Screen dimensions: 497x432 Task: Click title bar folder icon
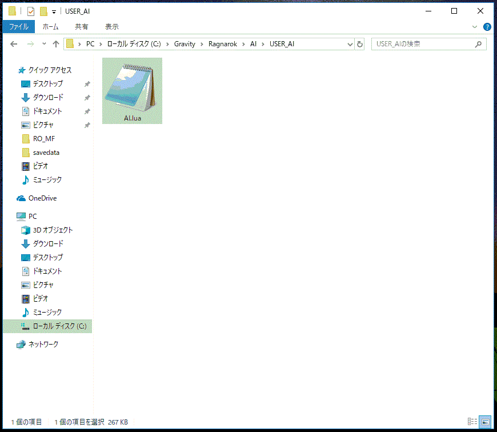pos(13,11)
